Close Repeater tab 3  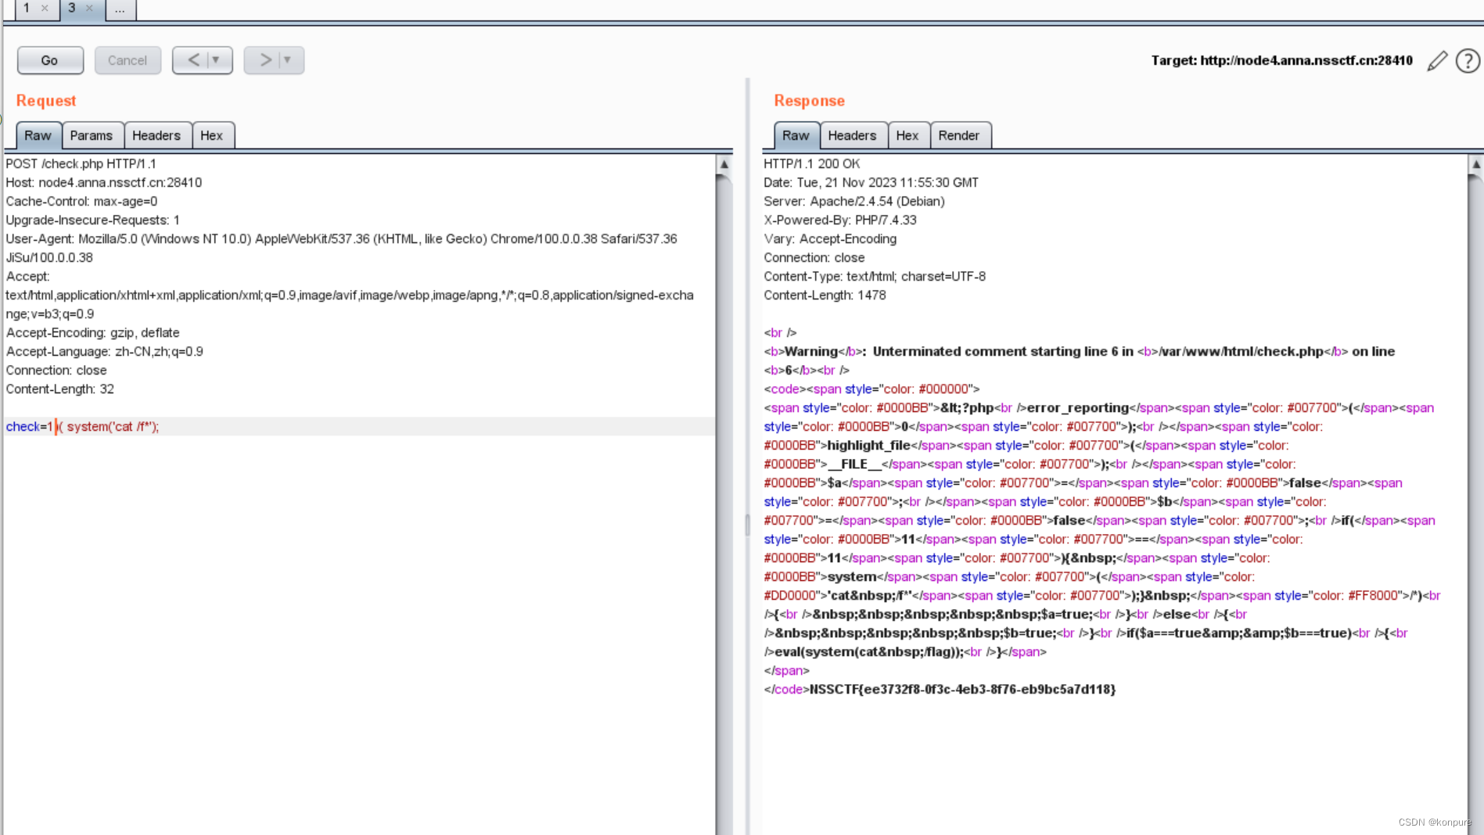89,8
